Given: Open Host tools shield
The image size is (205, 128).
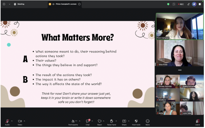Looking at the screenshot, I should point(136,122).
